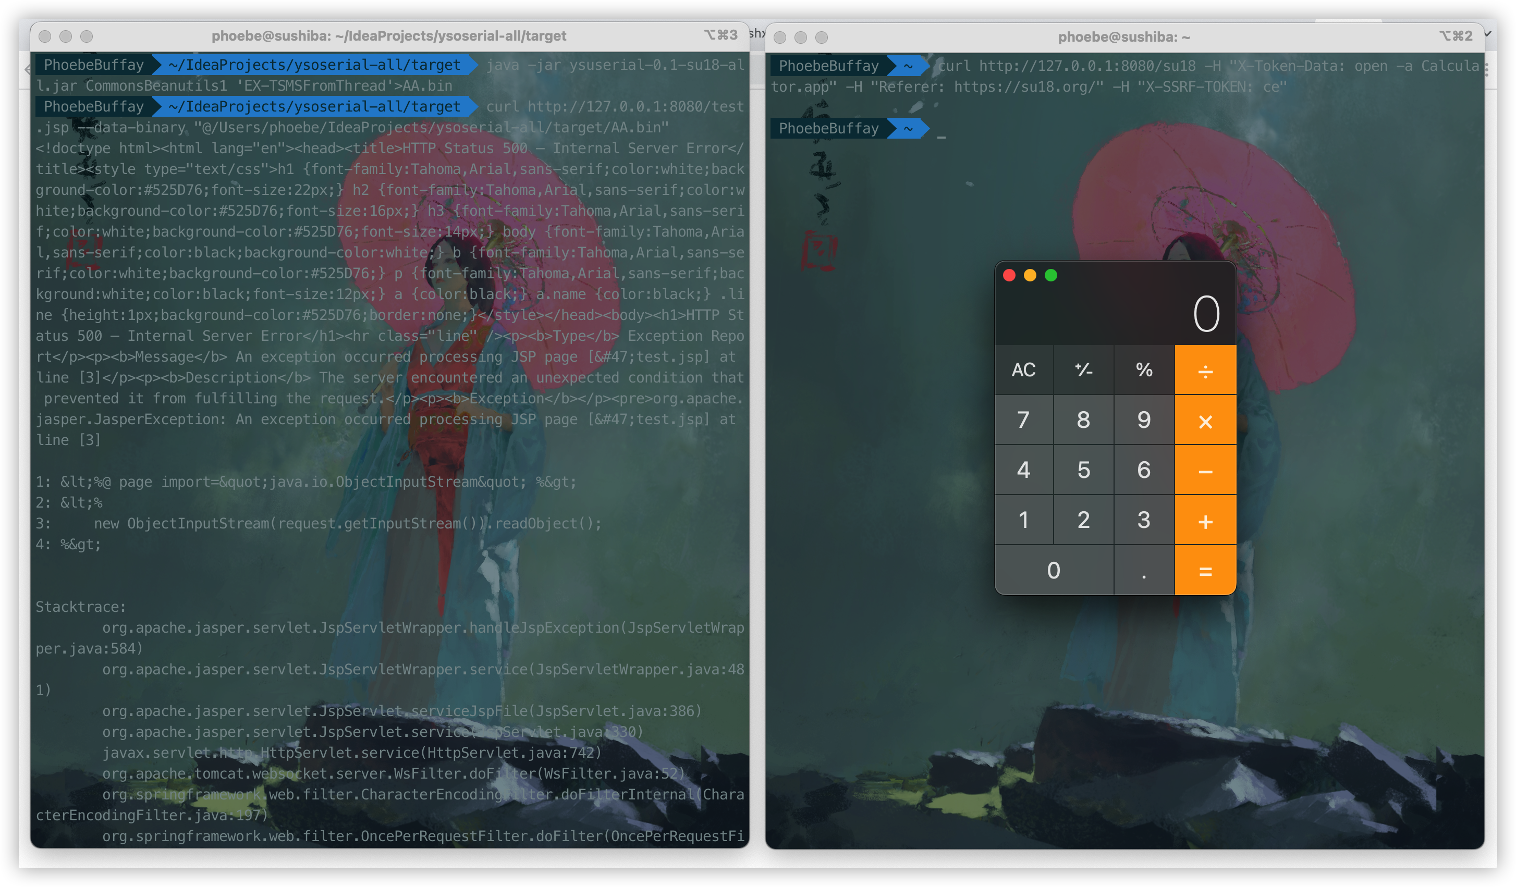Screen dimensions: 1516x887
Task: Close the Calculator window with red button
Action: 1009,275
